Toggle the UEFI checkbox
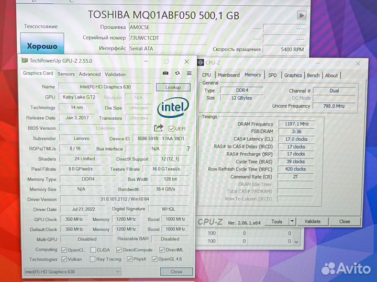 point(171,129)
